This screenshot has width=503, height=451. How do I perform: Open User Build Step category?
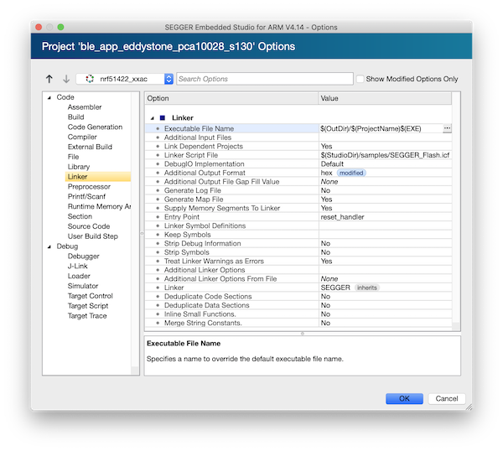coord(93,236)
